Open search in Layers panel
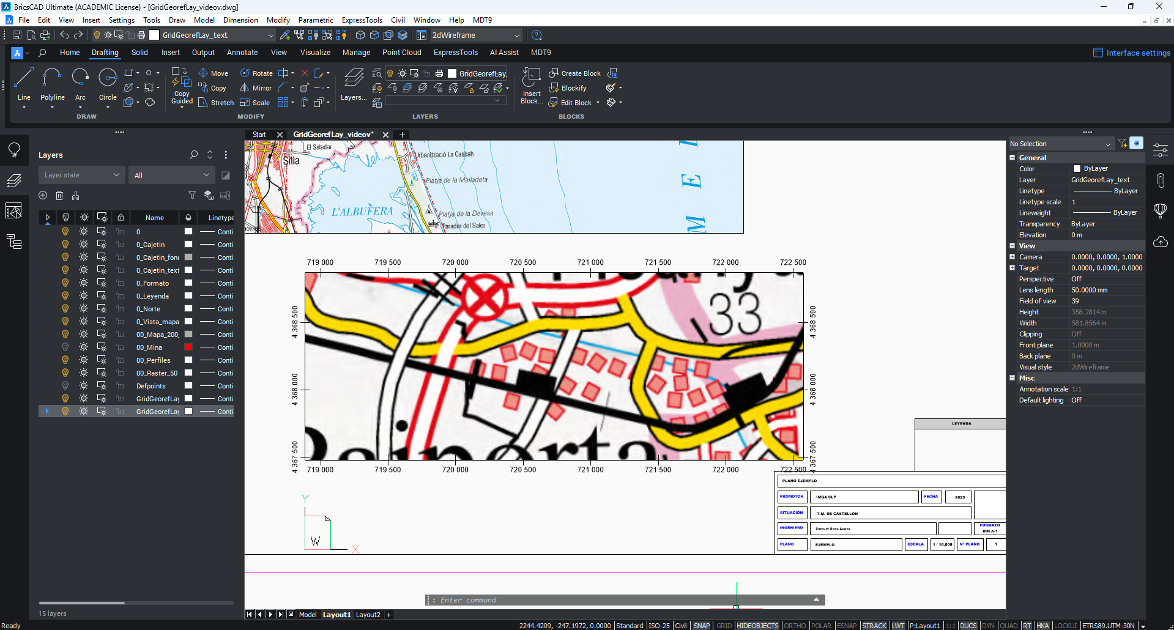 click(x=194, y=155)
